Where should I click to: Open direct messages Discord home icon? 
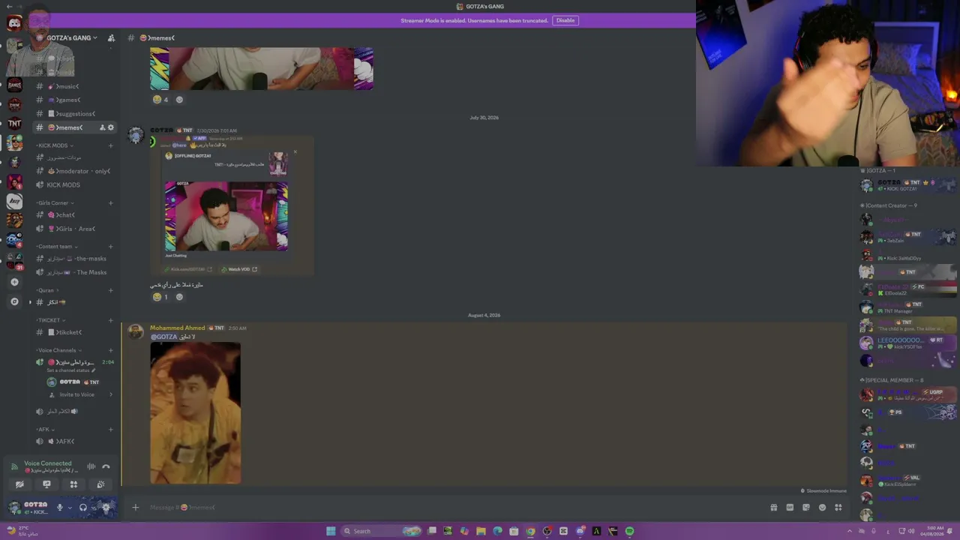click(x=14, y=23)
